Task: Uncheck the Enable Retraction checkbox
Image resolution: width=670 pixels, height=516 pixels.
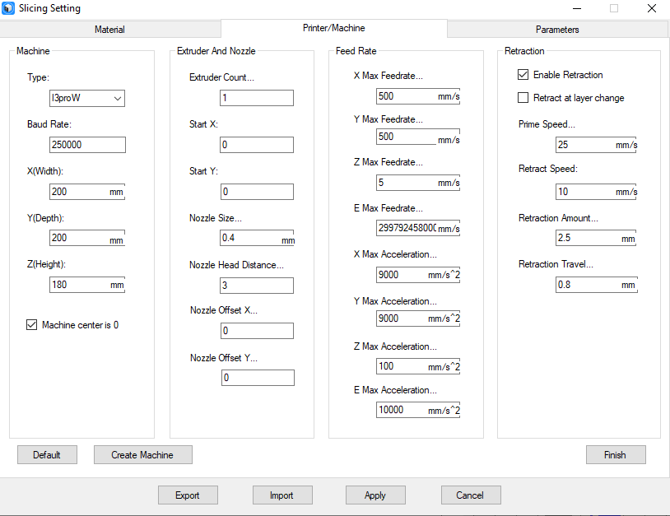Action: tap(523, 75)
